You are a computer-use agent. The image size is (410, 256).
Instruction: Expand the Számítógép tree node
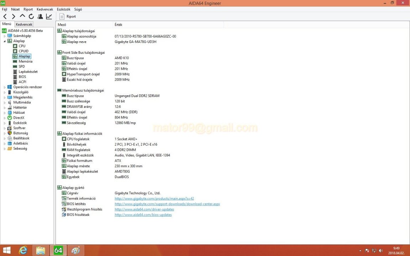(x=4, y=36)
